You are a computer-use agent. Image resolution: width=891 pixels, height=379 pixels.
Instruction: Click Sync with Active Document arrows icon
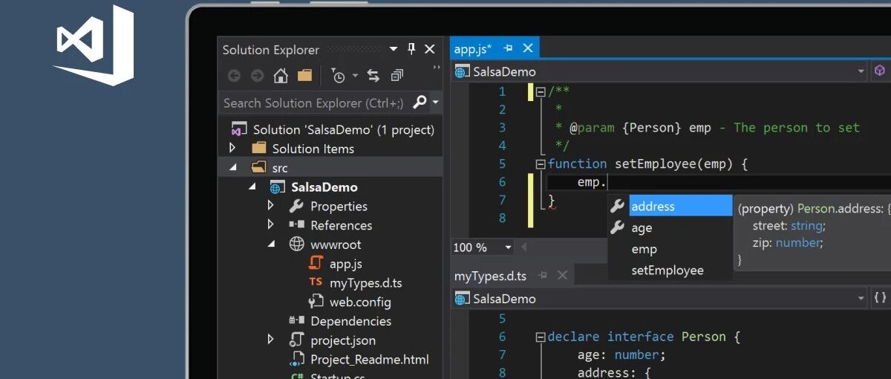tap(373, 75)
